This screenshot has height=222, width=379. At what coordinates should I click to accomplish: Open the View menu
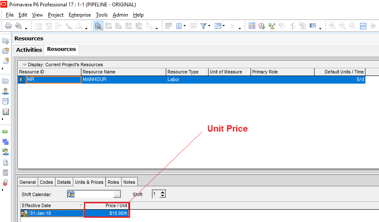click(x=37, y=15)
